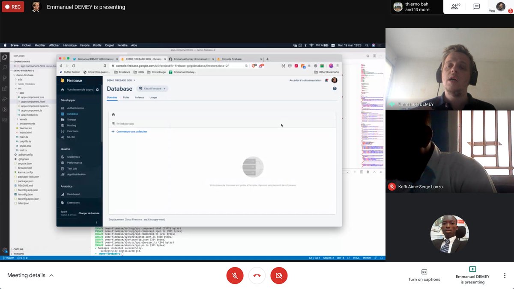Open Meet more options menu

click(x=505, y=275)
